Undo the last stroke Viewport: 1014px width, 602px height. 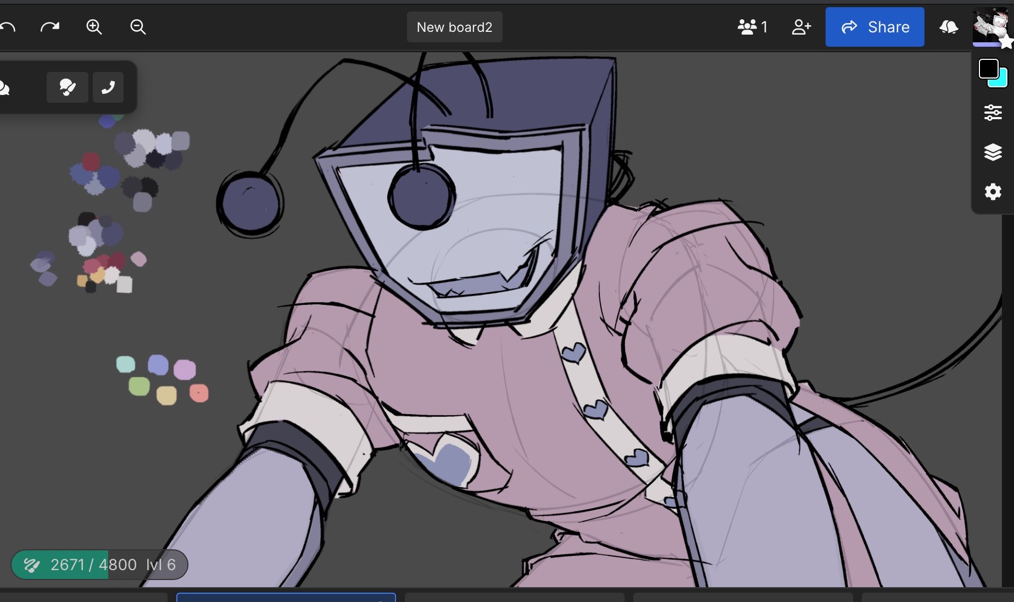(x=7, y=27)
